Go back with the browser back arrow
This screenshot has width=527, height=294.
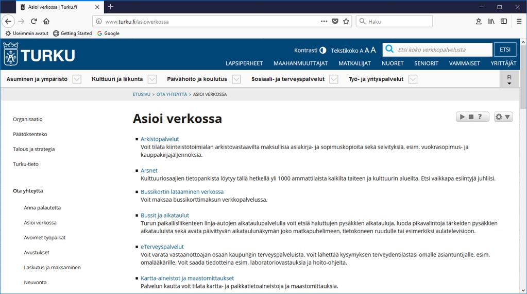point(8,21)
